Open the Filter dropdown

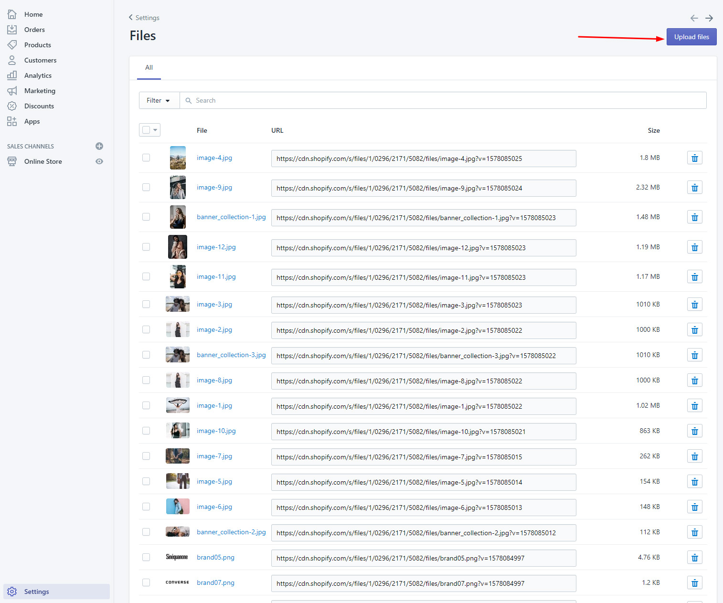(159, 100)
